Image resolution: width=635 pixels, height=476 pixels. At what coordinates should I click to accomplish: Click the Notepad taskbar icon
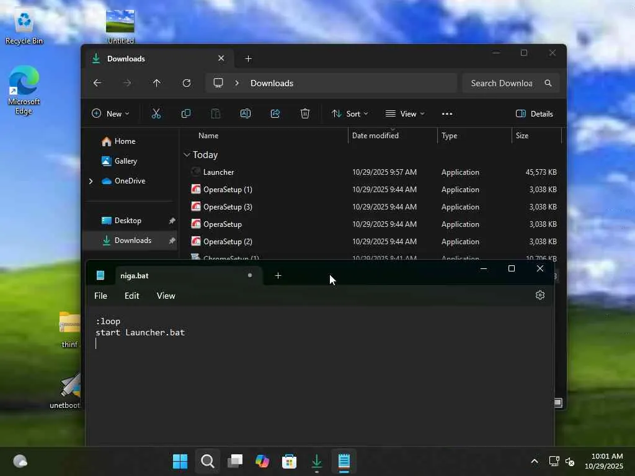point(344,461)
